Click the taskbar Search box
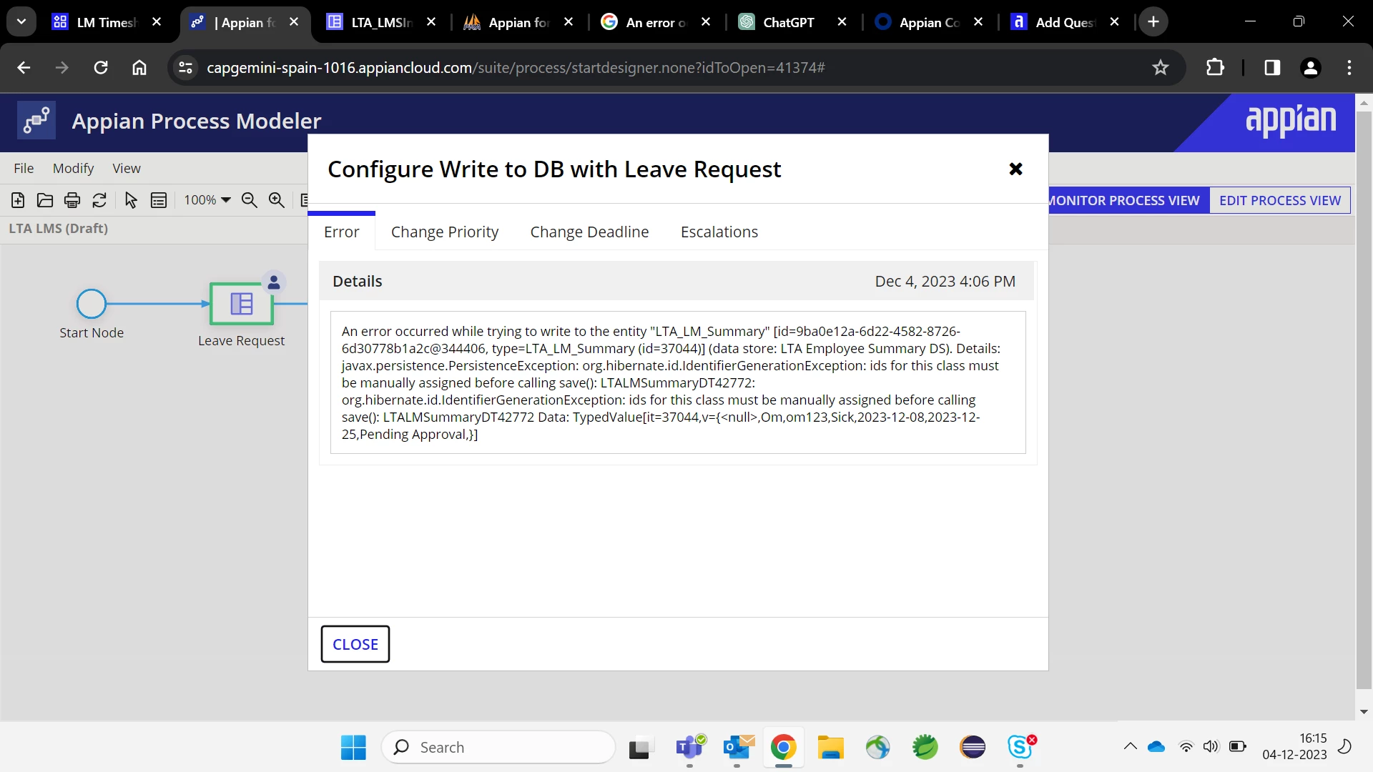The width and height of the screenshot is (1373, 772). tap(498, 748)
